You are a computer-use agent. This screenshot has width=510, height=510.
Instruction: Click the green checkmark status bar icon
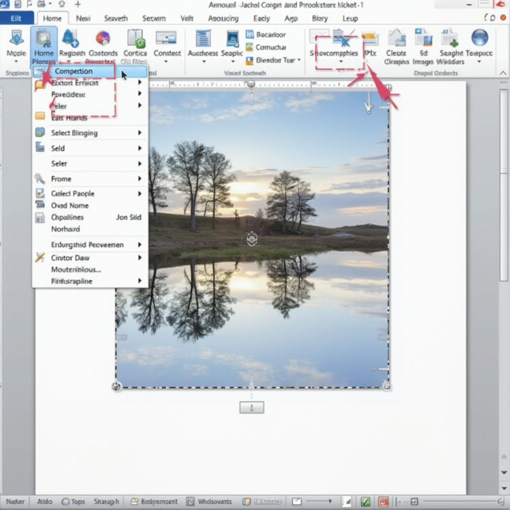[365, 502]
